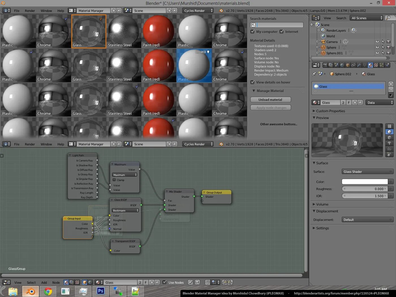396x297 pixels.
Task: Open the Displacement Default dropdown
Action: coord(367,220)
